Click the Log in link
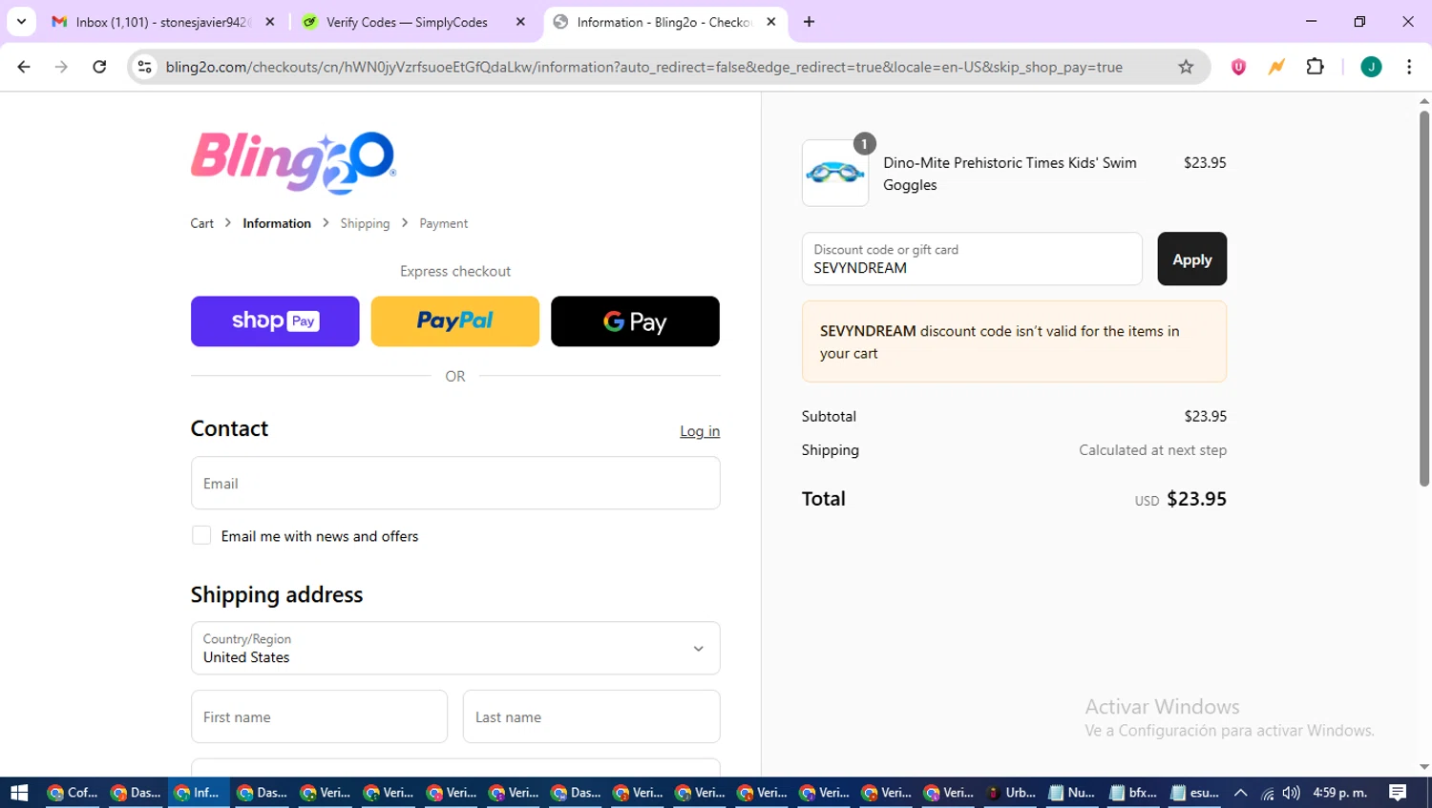This screenshot has height=808, width=1432. tap(700, 431)
